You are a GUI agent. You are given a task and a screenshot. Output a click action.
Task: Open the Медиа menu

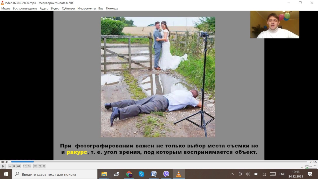click(6, 8)
